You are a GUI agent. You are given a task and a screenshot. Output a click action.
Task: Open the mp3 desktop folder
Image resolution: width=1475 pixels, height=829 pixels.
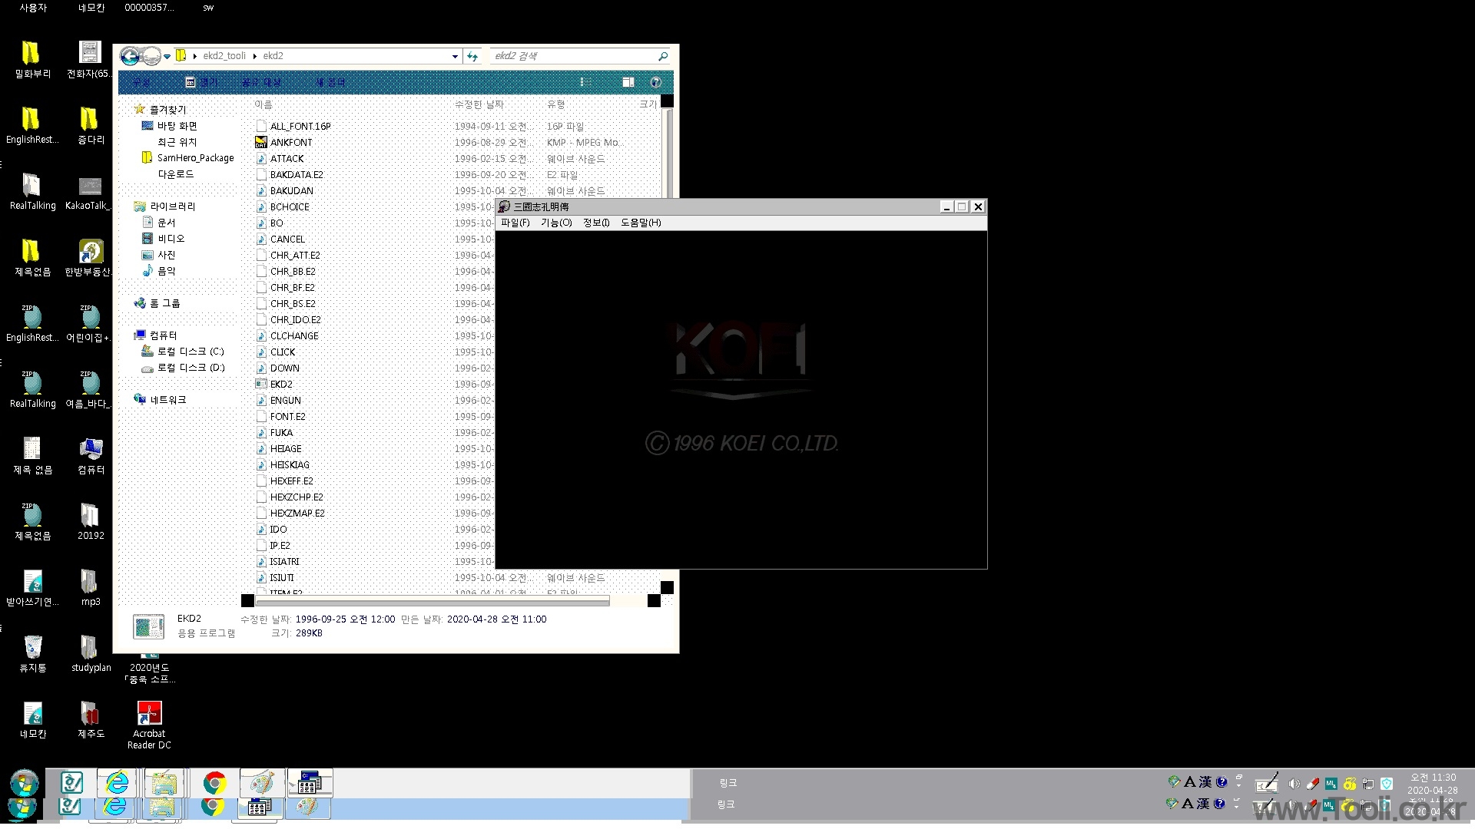tap(91, 588)
